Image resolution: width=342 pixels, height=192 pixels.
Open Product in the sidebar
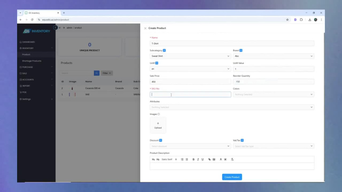click(26, 55)
